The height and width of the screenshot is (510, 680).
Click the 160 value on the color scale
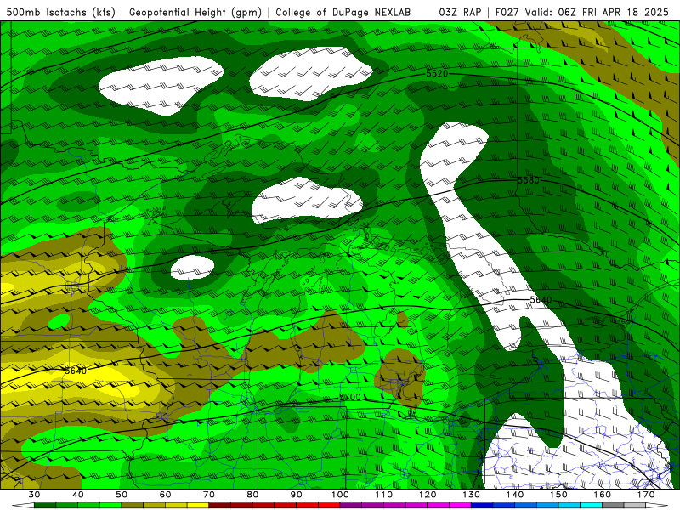(x=603, y=495)
